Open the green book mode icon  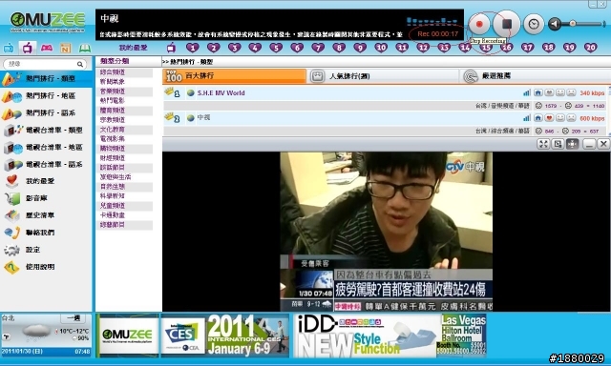tap(85, 49)
